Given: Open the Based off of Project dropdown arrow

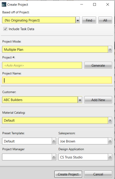Looking at the screenshot, I should pyautogui.click(x=78, y=20).
